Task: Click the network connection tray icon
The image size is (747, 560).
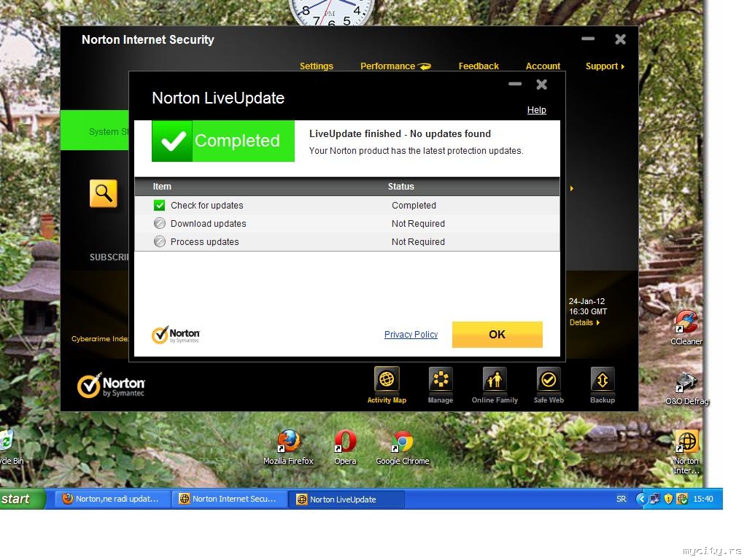Action: pyautogui.click(x=655, y=499)
